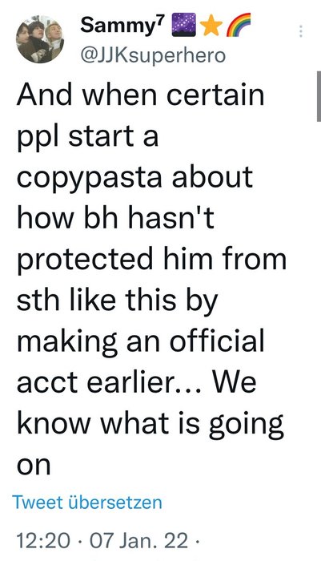Viewport: 321px width, 561px height.
Task: Click the word copypasta in the tweet
Action: (89, 179)
